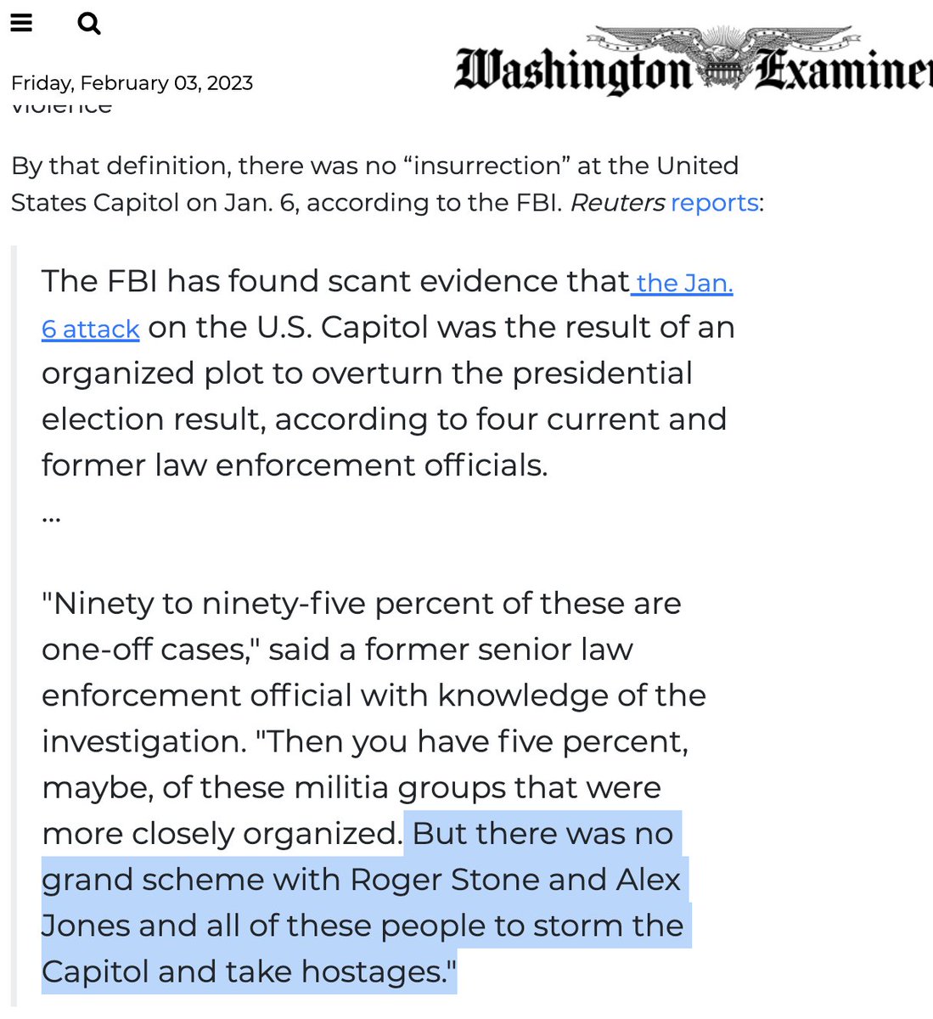933x1019 pixels.
Task: Click the highlighted "But there was no" text
Action: (x=543, y=834)
